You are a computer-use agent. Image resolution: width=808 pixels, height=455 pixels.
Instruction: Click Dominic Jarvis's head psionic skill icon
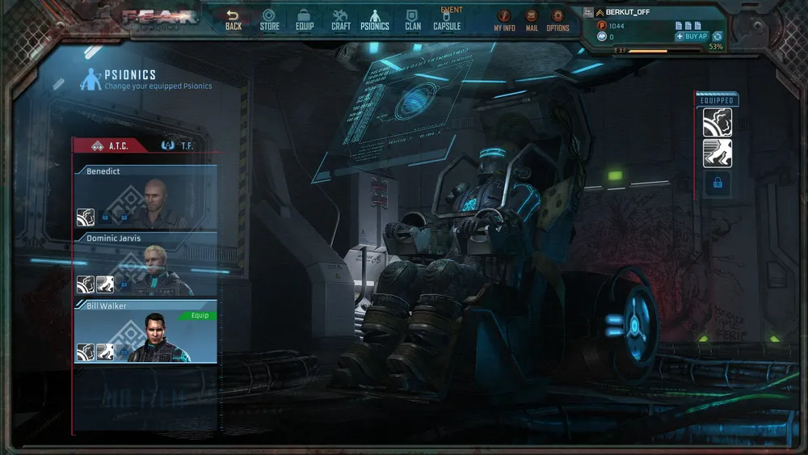[86, 284]
